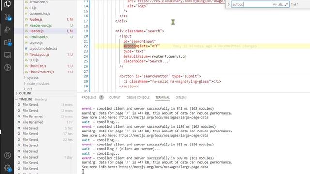This screenshot has width=310, height=174.
Task: Open NewLayout.js in the explorer
Action: coord(39,54)
